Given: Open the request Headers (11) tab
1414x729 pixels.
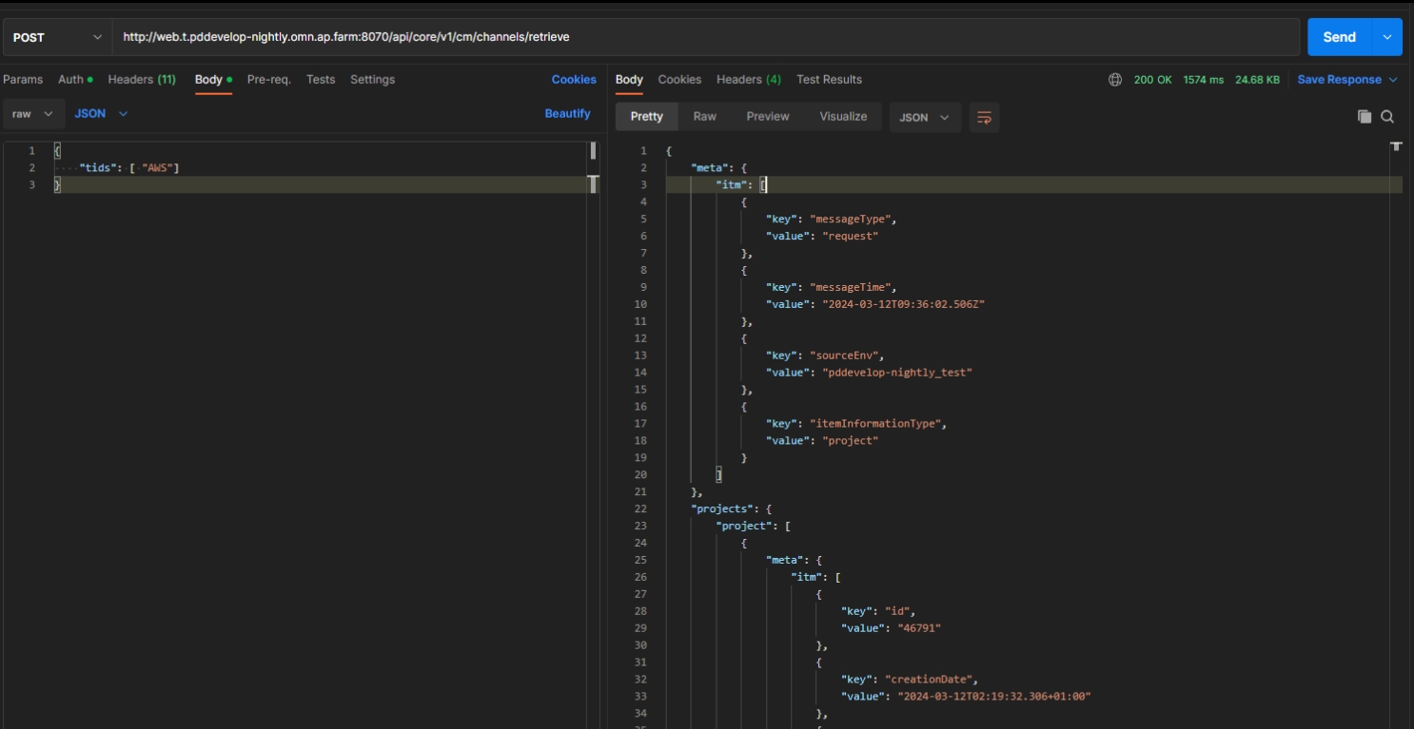Looking at the screenshot, I should pyautogui.click(x=142, y=80).
